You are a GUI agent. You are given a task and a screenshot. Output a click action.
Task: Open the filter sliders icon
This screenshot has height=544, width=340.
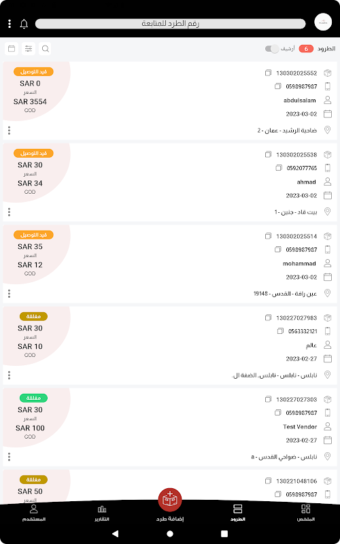pos(29,48)
